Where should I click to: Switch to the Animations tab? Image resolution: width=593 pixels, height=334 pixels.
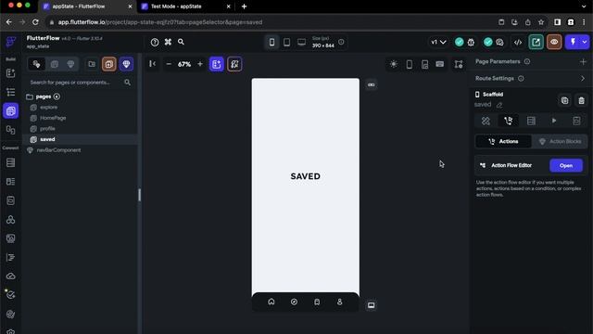pyautogui.click(x=554, y=121)
